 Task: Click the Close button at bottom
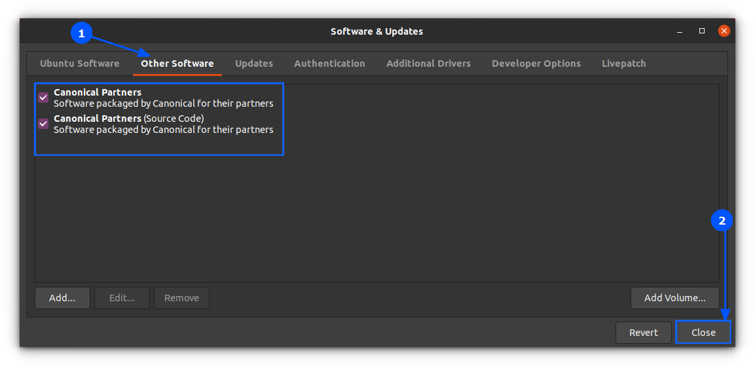point(703,333)
